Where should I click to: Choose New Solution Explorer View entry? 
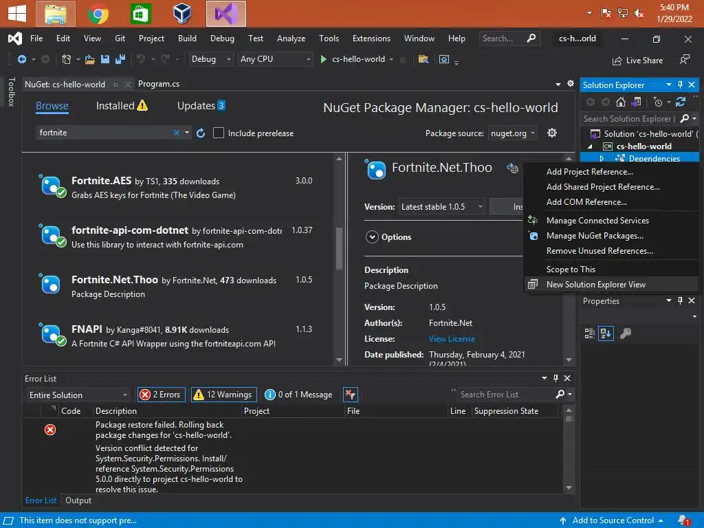click(611, 285)
